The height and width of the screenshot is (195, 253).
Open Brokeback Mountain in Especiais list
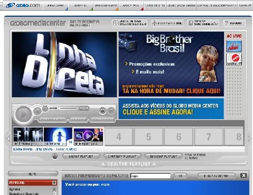(x=24, y=194)
